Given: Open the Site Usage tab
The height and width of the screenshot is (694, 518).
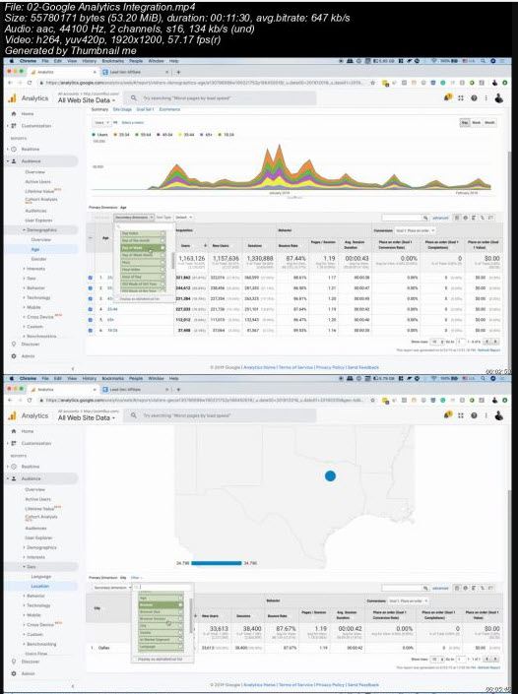Looking at the screenshot, I should [x=122, y=109].
